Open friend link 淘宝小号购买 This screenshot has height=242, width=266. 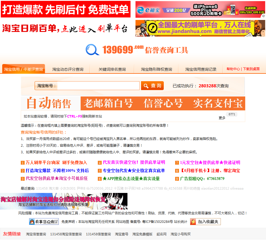point(180,234)
